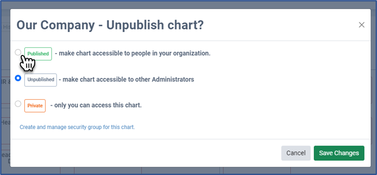
Task: Click the 'Our Company - Unpublish chart?' title
Action: pyautogui.click(x=110, y=25)
